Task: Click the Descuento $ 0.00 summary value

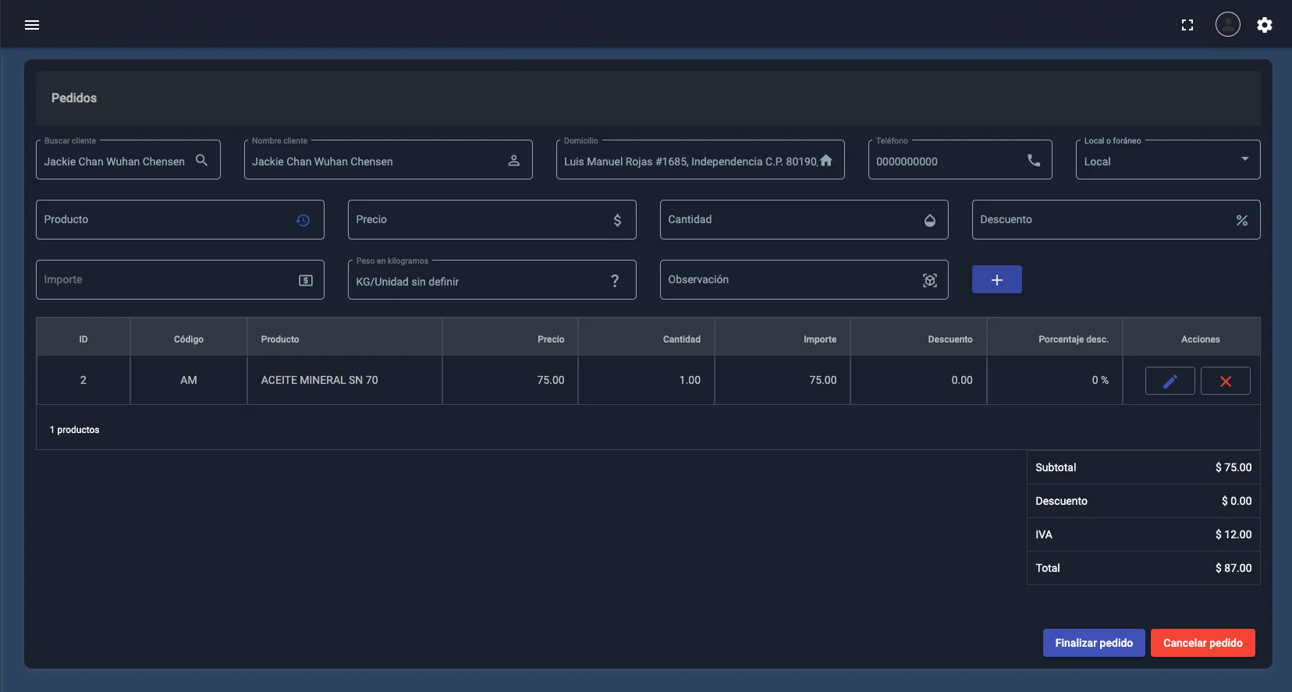Action: (x=1237, y=501)
